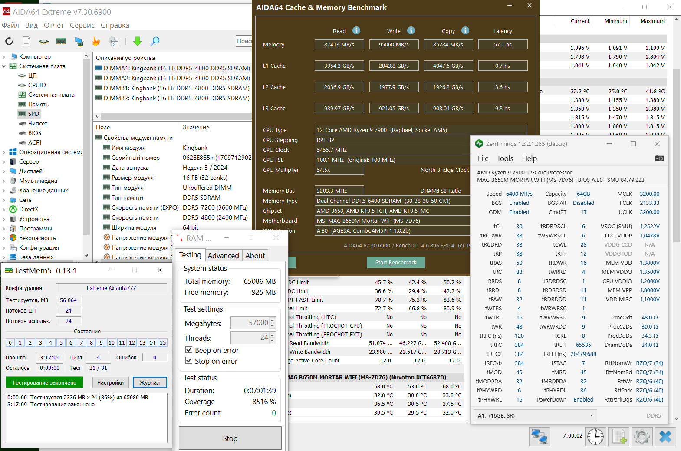Collapse the Системная плата tree node
This screenshot has height=451, width=681.
click(x=4, y=66)
